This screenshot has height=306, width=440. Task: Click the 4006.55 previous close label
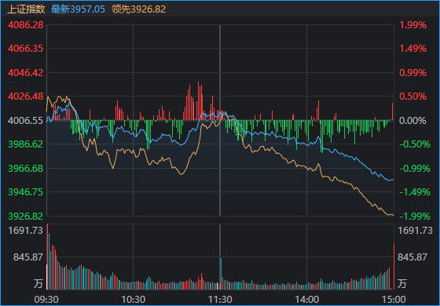click(25, 121)
